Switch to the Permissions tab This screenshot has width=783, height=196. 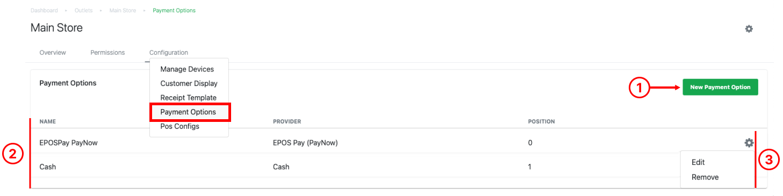tap(107, 53)
